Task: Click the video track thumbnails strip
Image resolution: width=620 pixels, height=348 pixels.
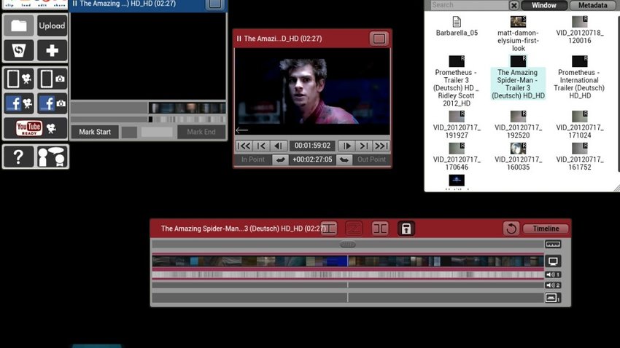Action: pos(348,261)
